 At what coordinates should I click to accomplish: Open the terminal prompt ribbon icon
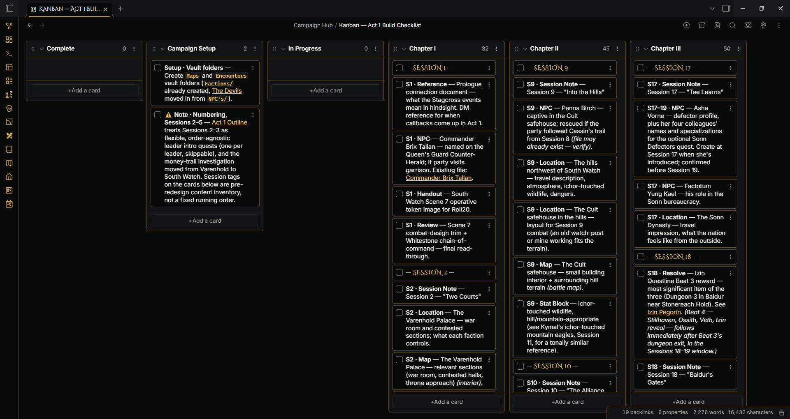(9, 53)
